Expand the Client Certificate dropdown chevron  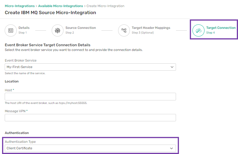click(x=172, y=148)
